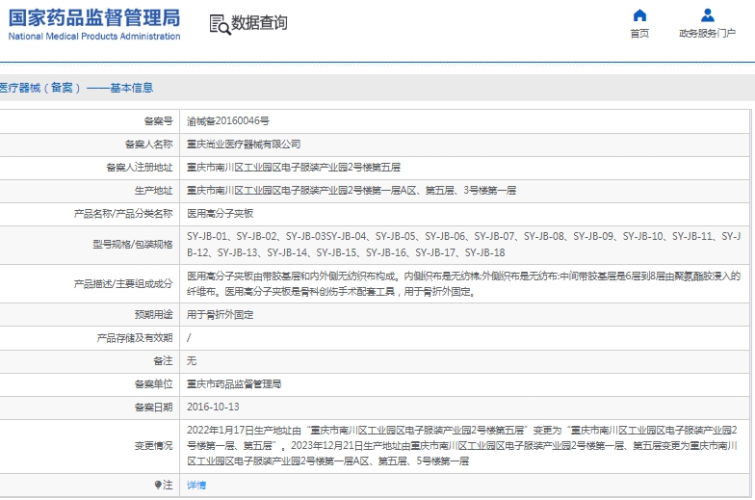Click the slash value for 产品存储及有效期
The width and height of the screenshot is (755, 500).
pyautogui.click(x=189, y=337)
